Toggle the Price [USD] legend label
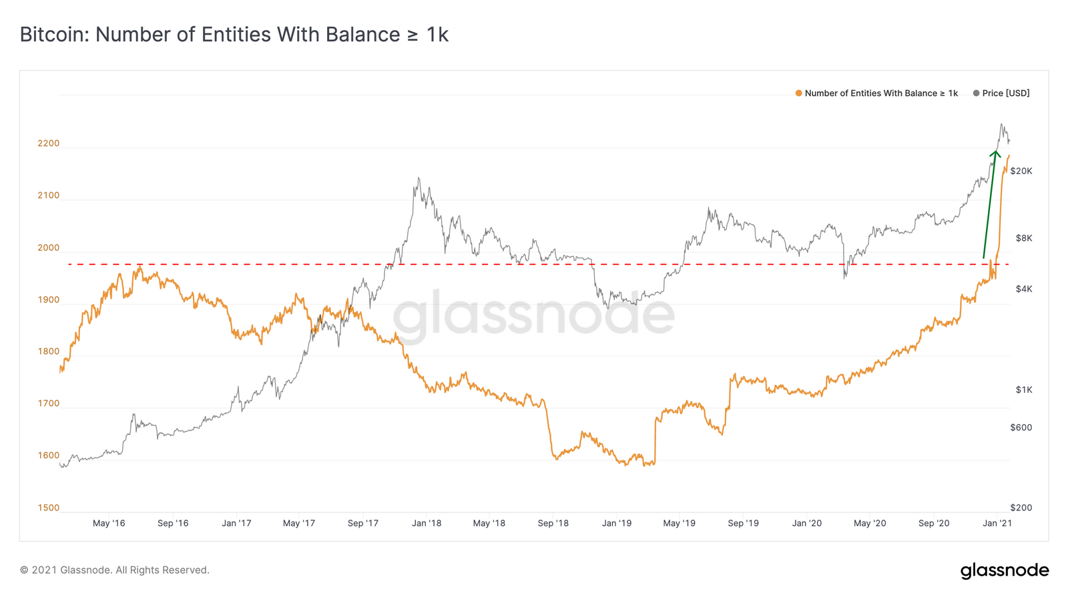The height and width of the screenshot is (599, 1068). pos(1006,93)
